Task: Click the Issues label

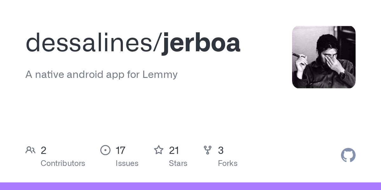Action: [x=127, y=163]
